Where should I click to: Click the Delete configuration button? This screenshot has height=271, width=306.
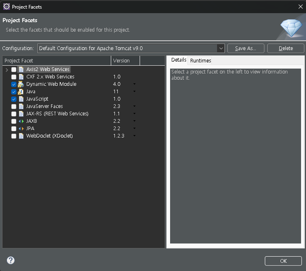click(286, 48)
